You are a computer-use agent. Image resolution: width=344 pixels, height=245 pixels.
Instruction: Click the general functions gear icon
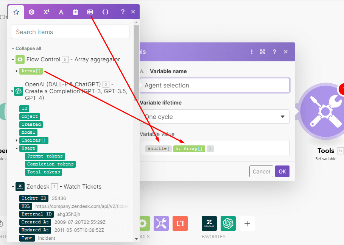31,12
